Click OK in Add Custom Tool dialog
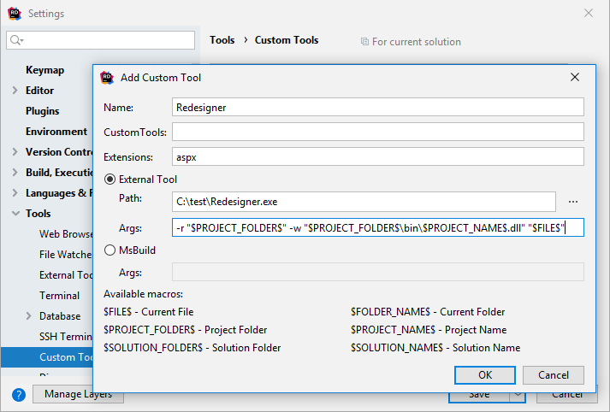This screenshot has width=610, height=412. [485, 375]
